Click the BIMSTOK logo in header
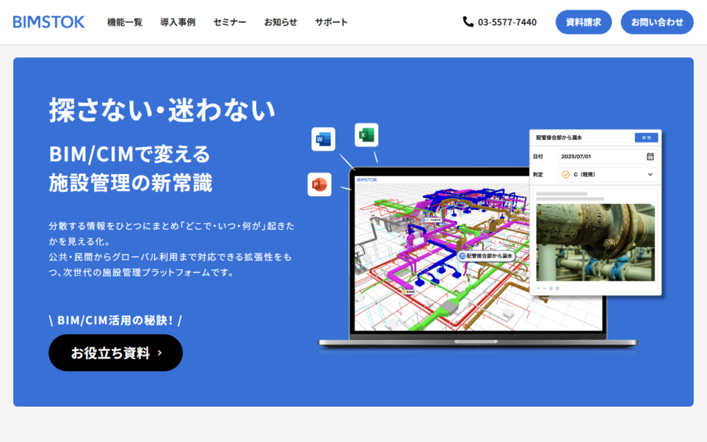Viewport: 707px width, 442px height. pyautogui.click(x=49, y=22)
